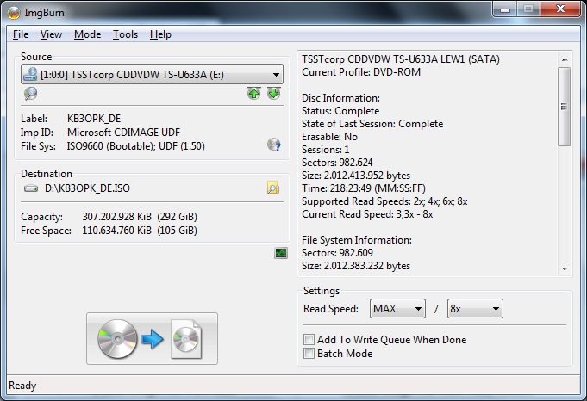587x401 pixels.
Task: Open the Tools menu
Action: click(125, 34)
